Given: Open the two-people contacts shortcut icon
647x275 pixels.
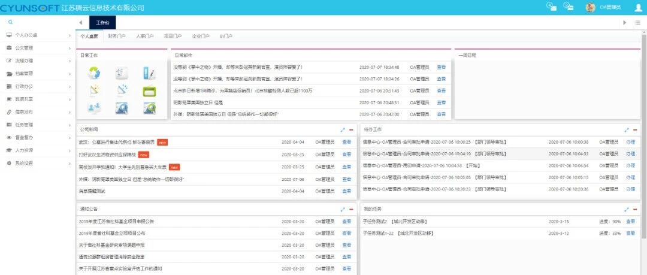Looking at the screenshot, I should click(x=93, y=108).
